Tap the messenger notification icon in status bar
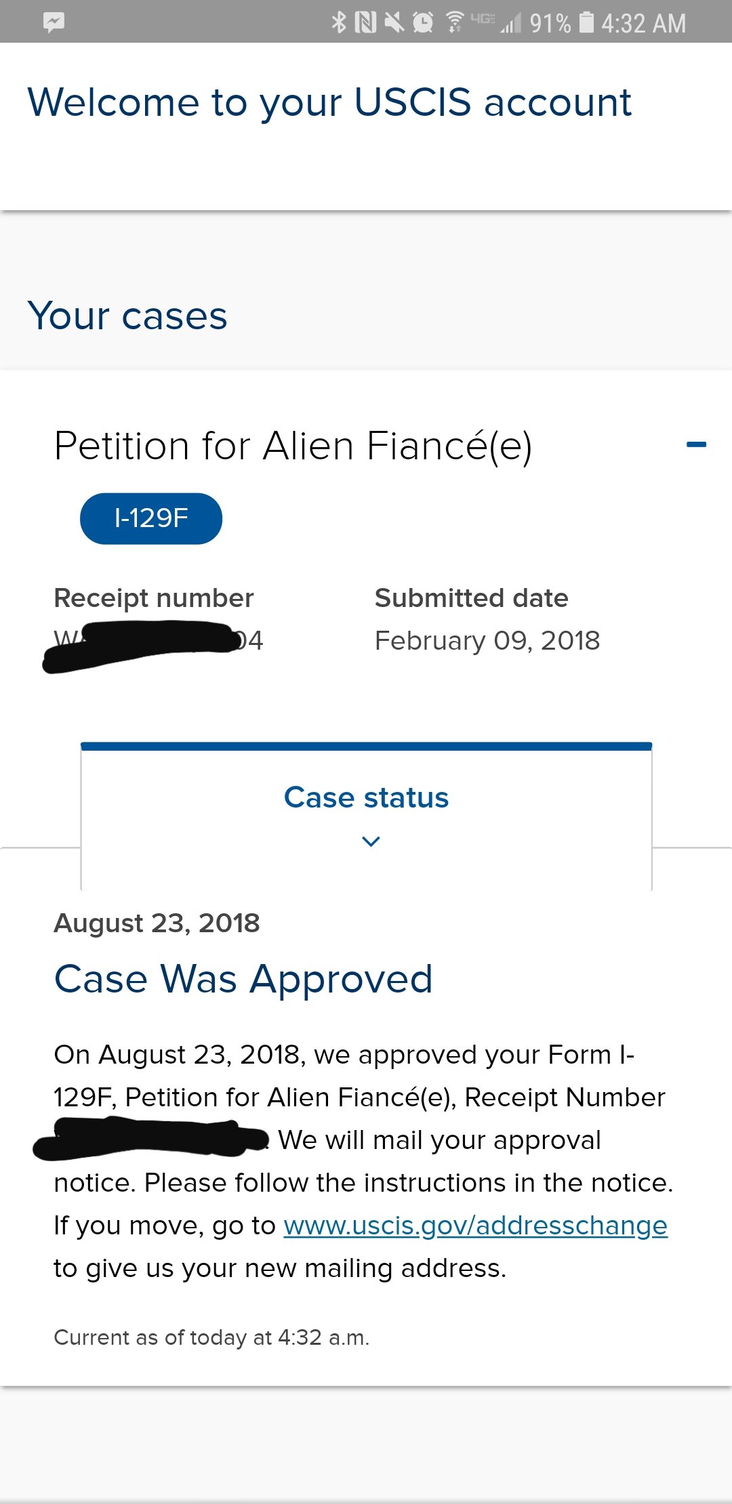The width and height of the screenshot is (732, 1504). (54, 22)
